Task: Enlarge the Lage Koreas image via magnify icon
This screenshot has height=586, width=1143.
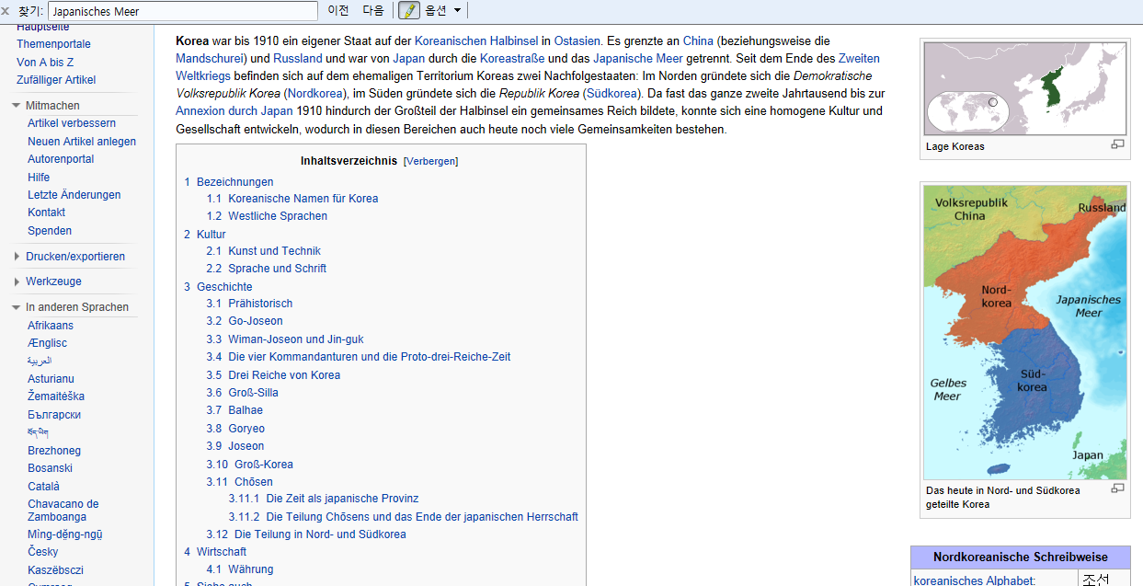Action: point(1117,144)
